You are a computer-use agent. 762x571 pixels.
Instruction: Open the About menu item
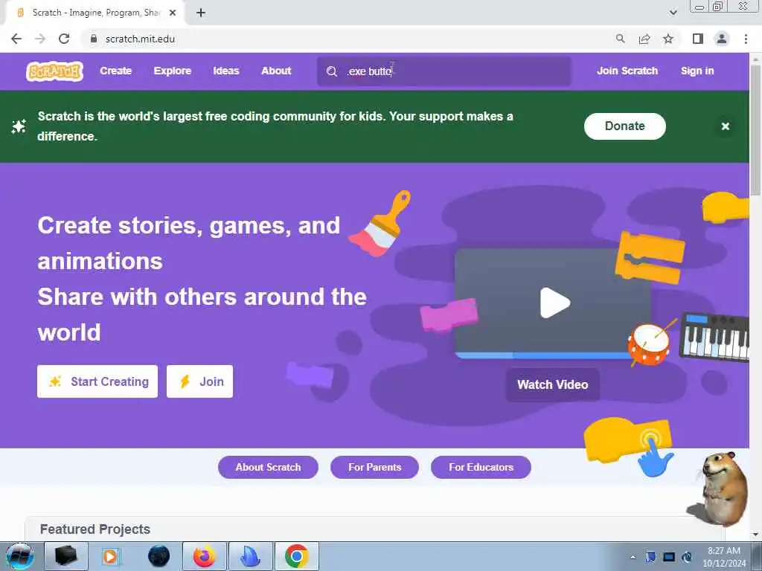click(x=276, y=71)
